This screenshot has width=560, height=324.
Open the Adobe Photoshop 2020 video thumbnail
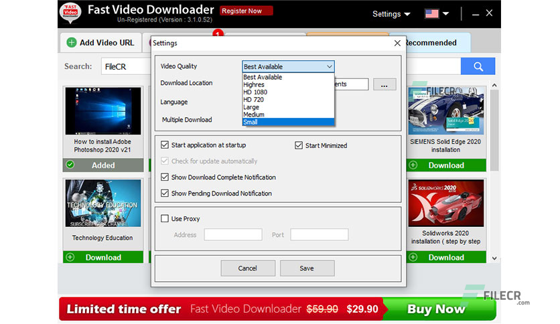tap(103, 111)
